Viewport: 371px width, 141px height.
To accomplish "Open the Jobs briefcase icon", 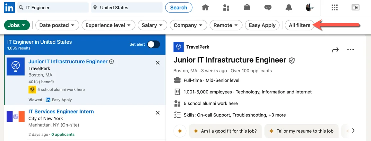I will click(247, 8).
